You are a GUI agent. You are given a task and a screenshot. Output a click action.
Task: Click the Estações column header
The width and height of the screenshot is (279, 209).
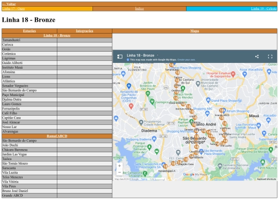tap(29, 31)
